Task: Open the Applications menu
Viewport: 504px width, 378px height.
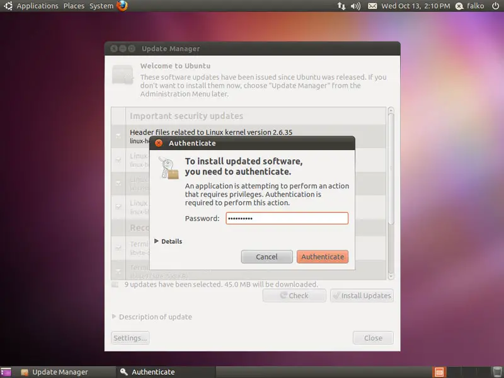Action: coord(38,6)
